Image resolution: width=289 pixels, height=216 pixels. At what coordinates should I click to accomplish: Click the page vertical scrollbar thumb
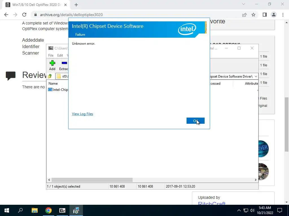(x=286, y=124)
